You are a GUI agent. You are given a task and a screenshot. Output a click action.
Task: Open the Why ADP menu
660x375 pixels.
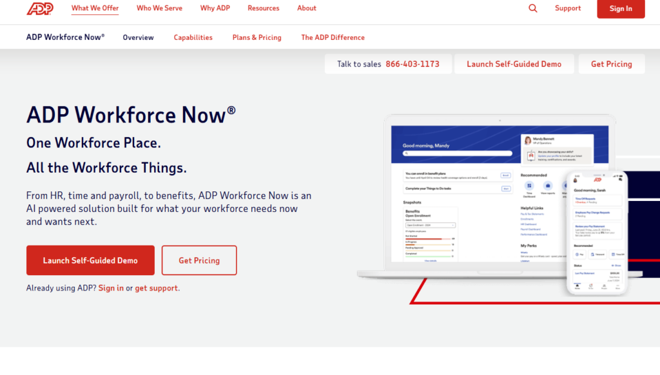click(x=215, y=8)
